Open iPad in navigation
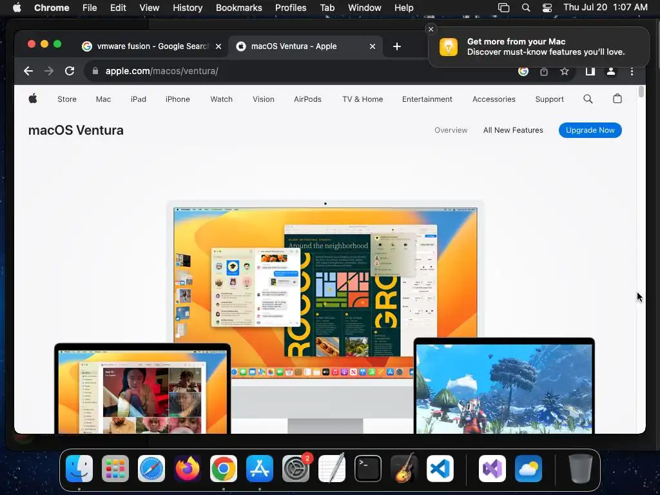The height and width of the screenshot is (495, 660). pos(139,99)
